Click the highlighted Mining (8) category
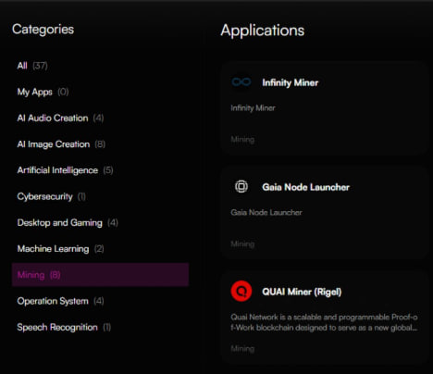Viewport: 433px width, 374px height. (x=100, y=275)
